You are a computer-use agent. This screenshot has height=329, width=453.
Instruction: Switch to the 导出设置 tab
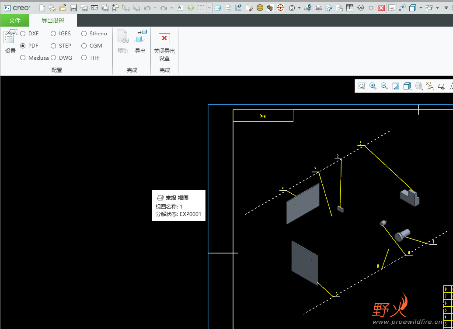tap(53, 21)
